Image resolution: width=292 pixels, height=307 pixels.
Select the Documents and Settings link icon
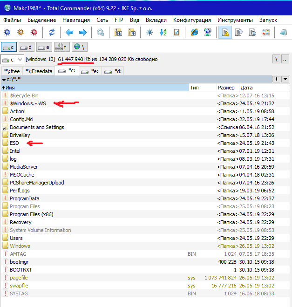coord(5,127)
